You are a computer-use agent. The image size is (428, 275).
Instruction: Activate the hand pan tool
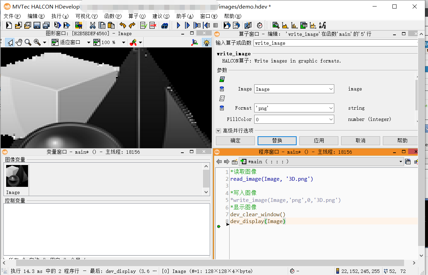pos(19,42)
